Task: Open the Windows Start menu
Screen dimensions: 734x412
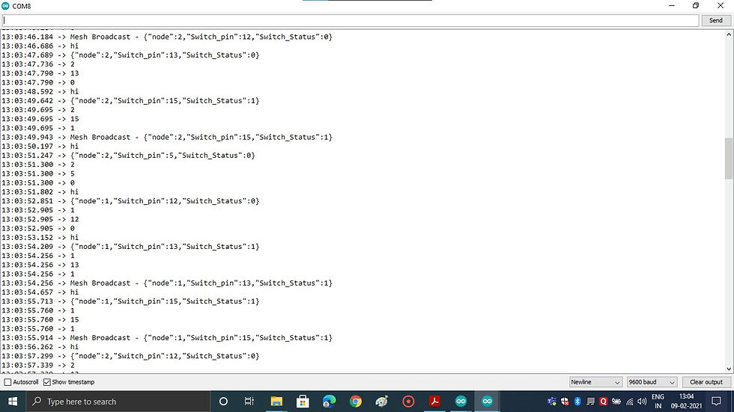Action: (x=13, y=402)
